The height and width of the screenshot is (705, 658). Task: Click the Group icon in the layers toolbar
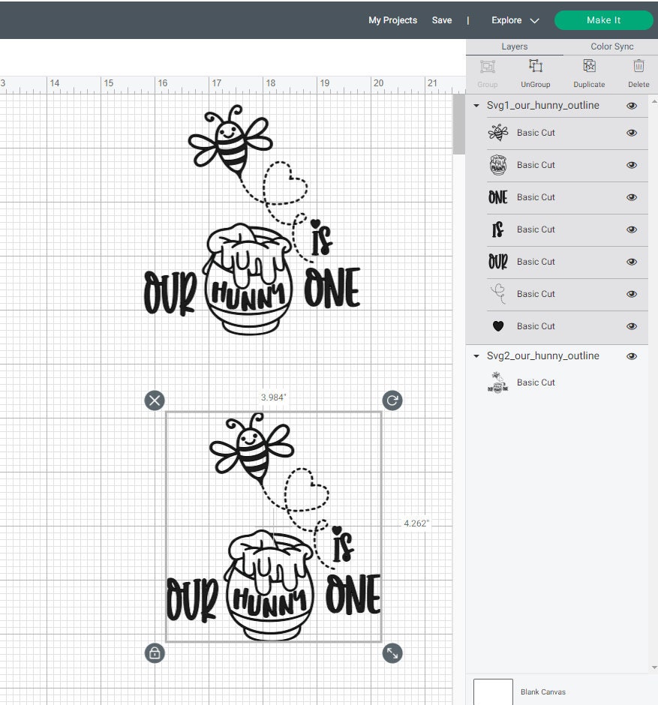[x=487, y=73]
